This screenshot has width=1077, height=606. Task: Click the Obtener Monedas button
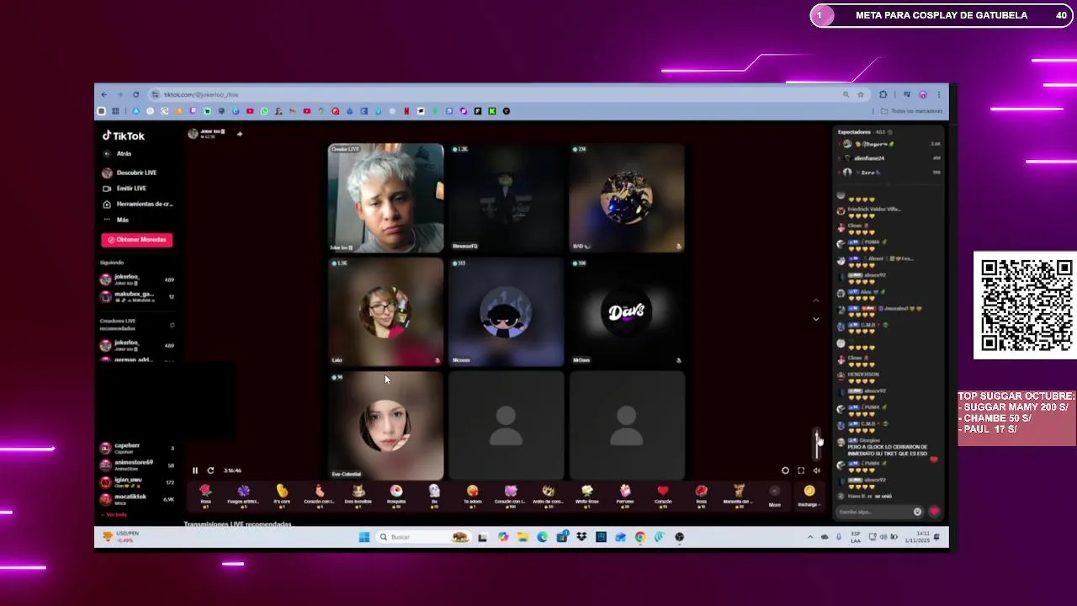click(137, 240)
